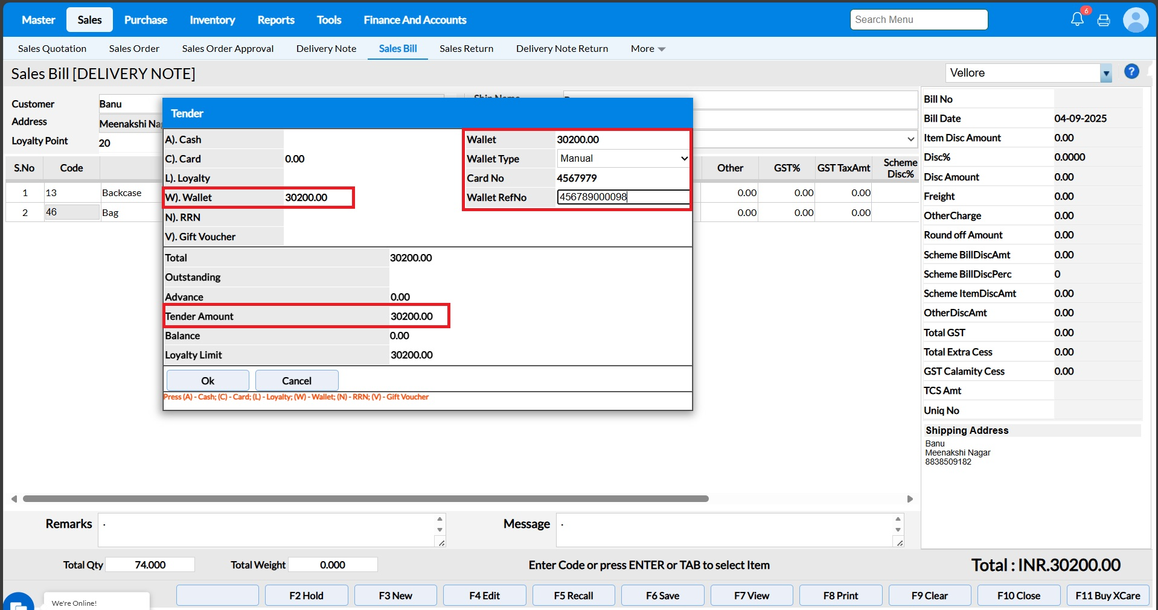The image size is (1158, 610).
Task: Click the right scroll arrow of table
Action: pos(910,499)
